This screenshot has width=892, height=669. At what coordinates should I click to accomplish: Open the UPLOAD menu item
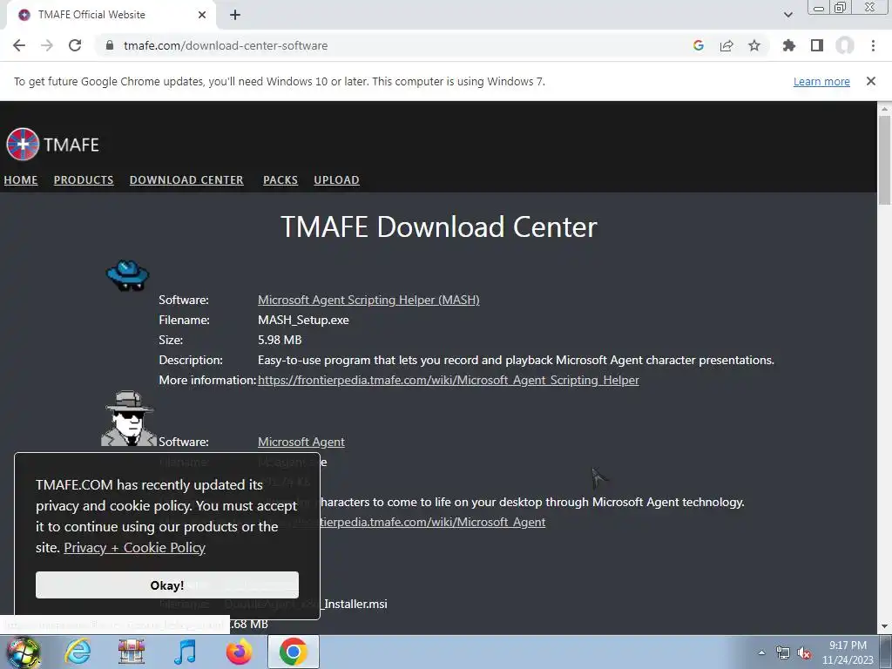click(x=336, y=179)
